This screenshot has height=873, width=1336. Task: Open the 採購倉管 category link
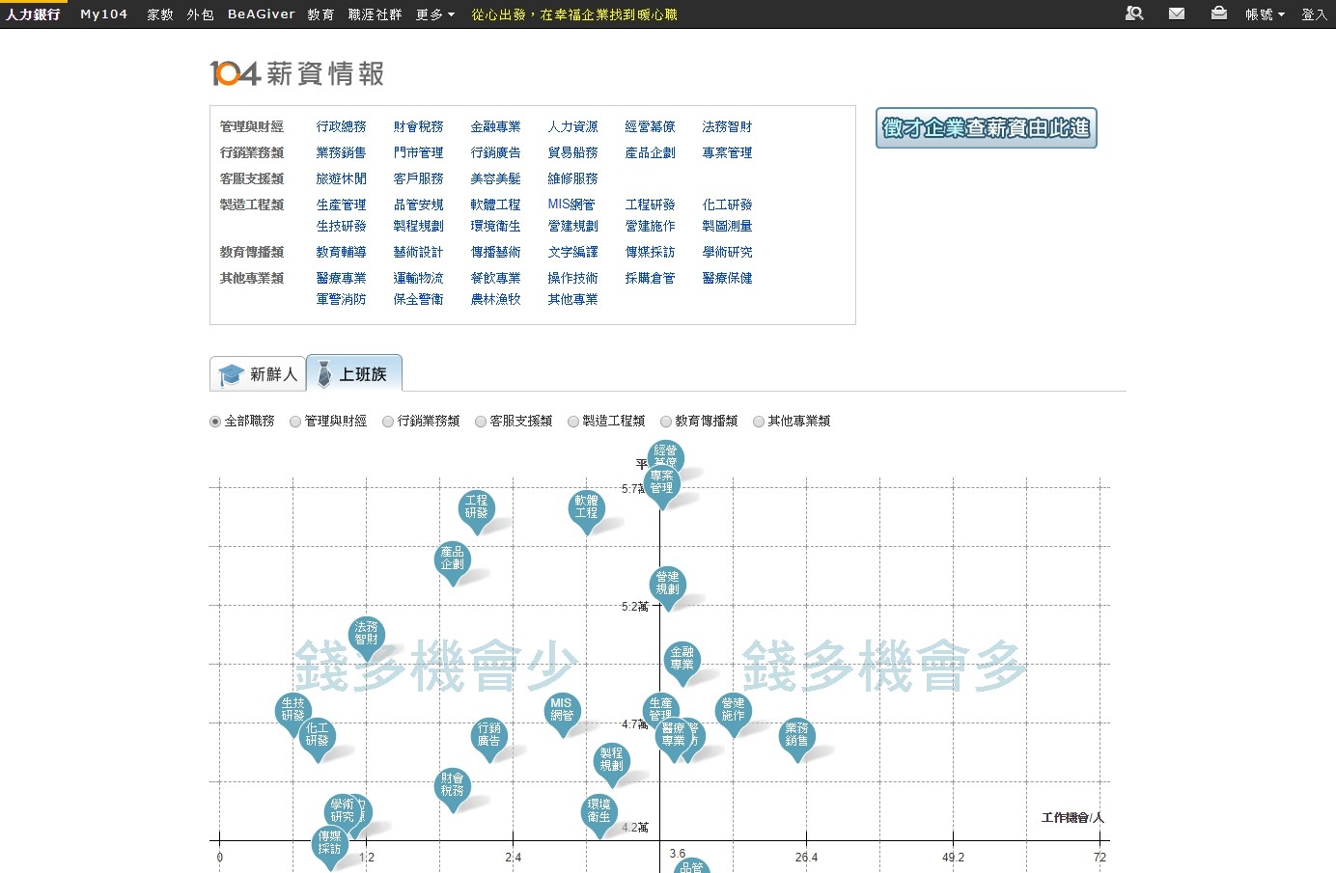coord(651,278)
